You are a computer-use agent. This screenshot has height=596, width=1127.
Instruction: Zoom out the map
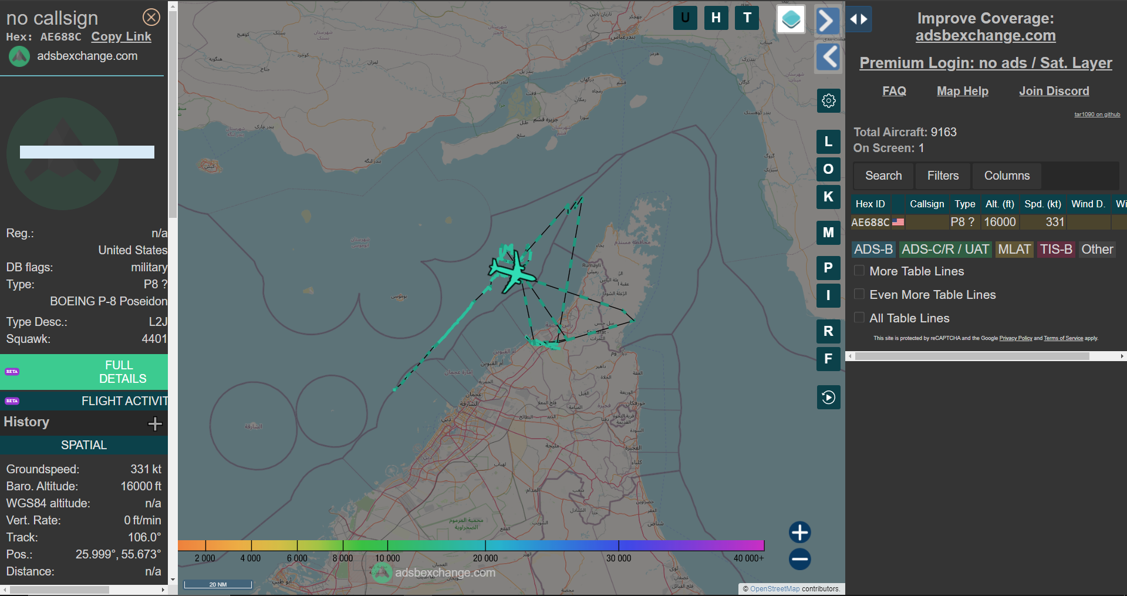point(799,559)
